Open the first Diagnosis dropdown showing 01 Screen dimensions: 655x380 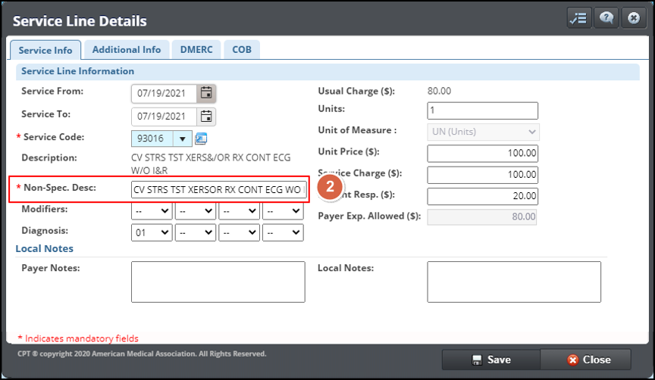(152, 232)
